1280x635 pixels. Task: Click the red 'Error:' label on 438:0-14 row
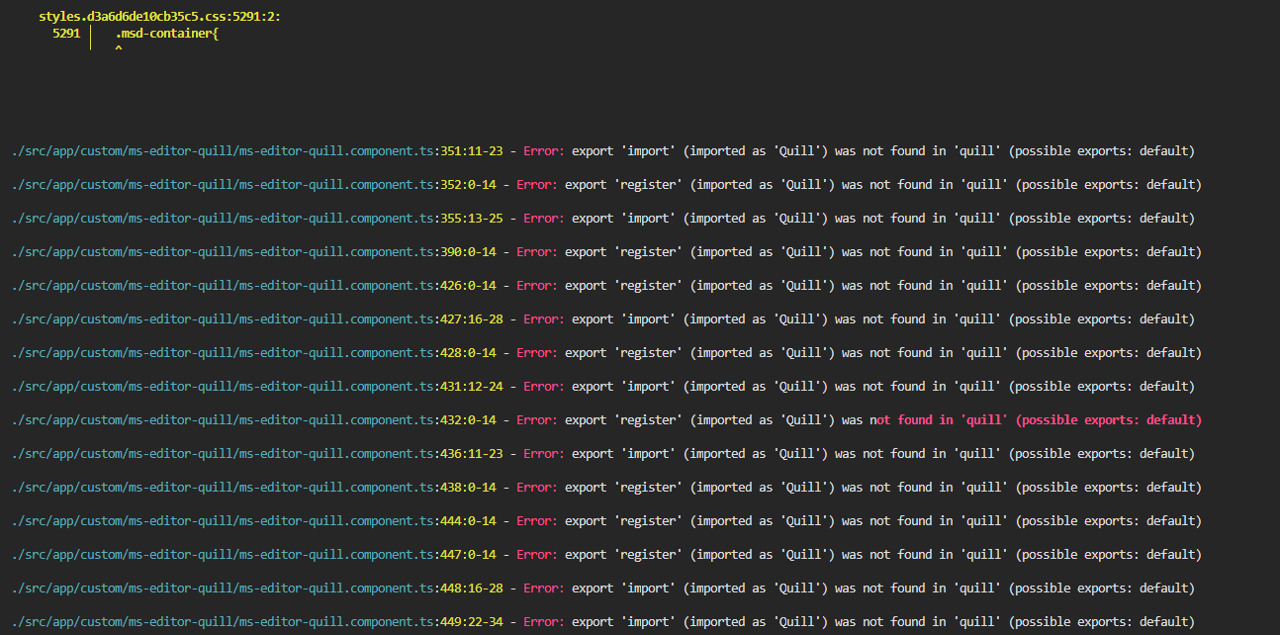[x=537, y=488]
